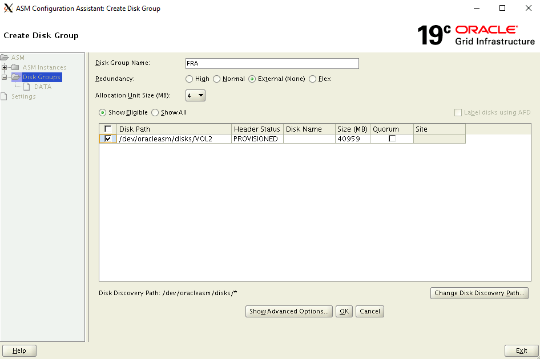Viewport: 540px width, 359px height.
Task: Open Settings in the left tree
Action: 23,96
